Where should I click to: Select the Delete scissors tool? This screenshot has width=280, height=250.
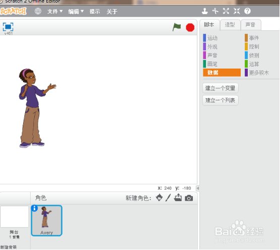(x=215, y=11)
